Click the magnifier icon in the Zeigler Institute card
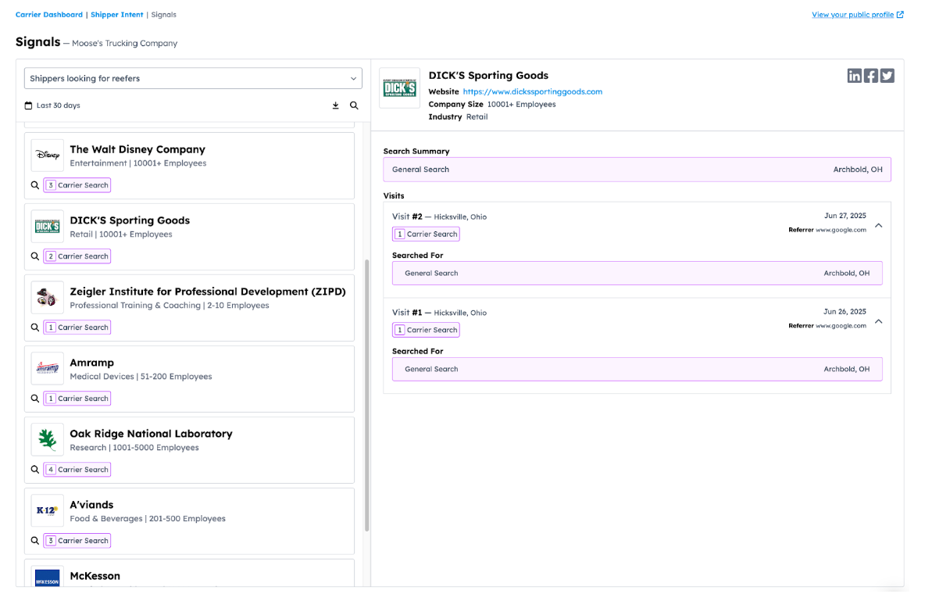 [x=35, y=327]
